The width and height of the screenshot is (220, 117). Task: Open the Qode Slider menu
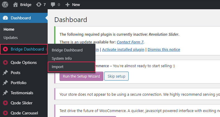pyautogui.click(x=21, y=103)
